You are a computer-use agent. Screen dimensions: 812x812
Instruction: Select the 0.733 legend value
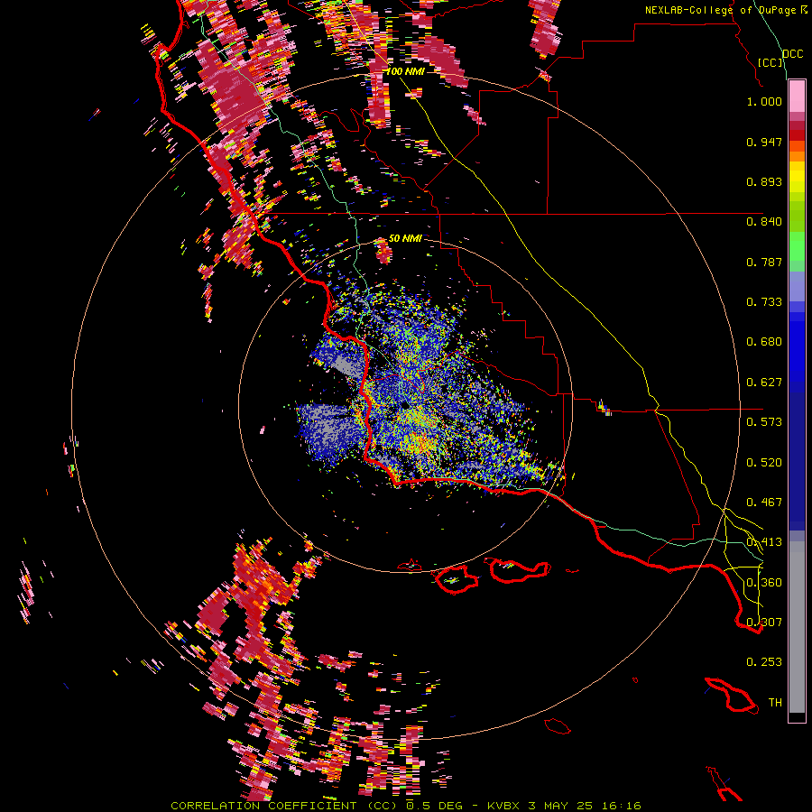[x=764, y=302]
